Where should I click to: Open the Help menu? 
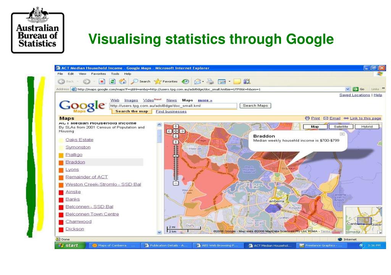[128, 74]
